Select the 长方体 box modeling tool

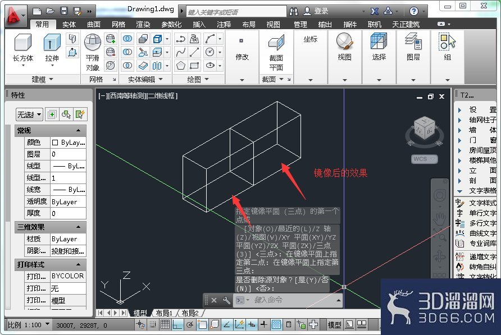[x=23, y=49]
